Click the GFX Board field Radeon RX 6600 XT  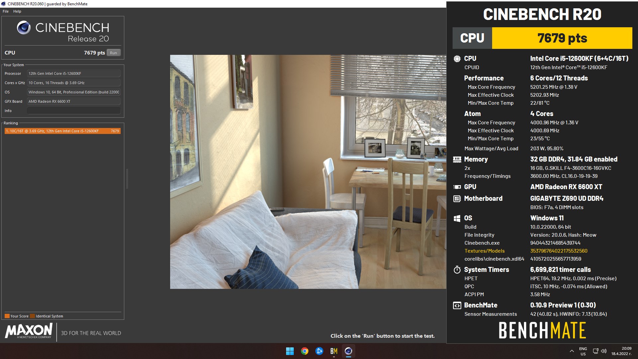74,101
